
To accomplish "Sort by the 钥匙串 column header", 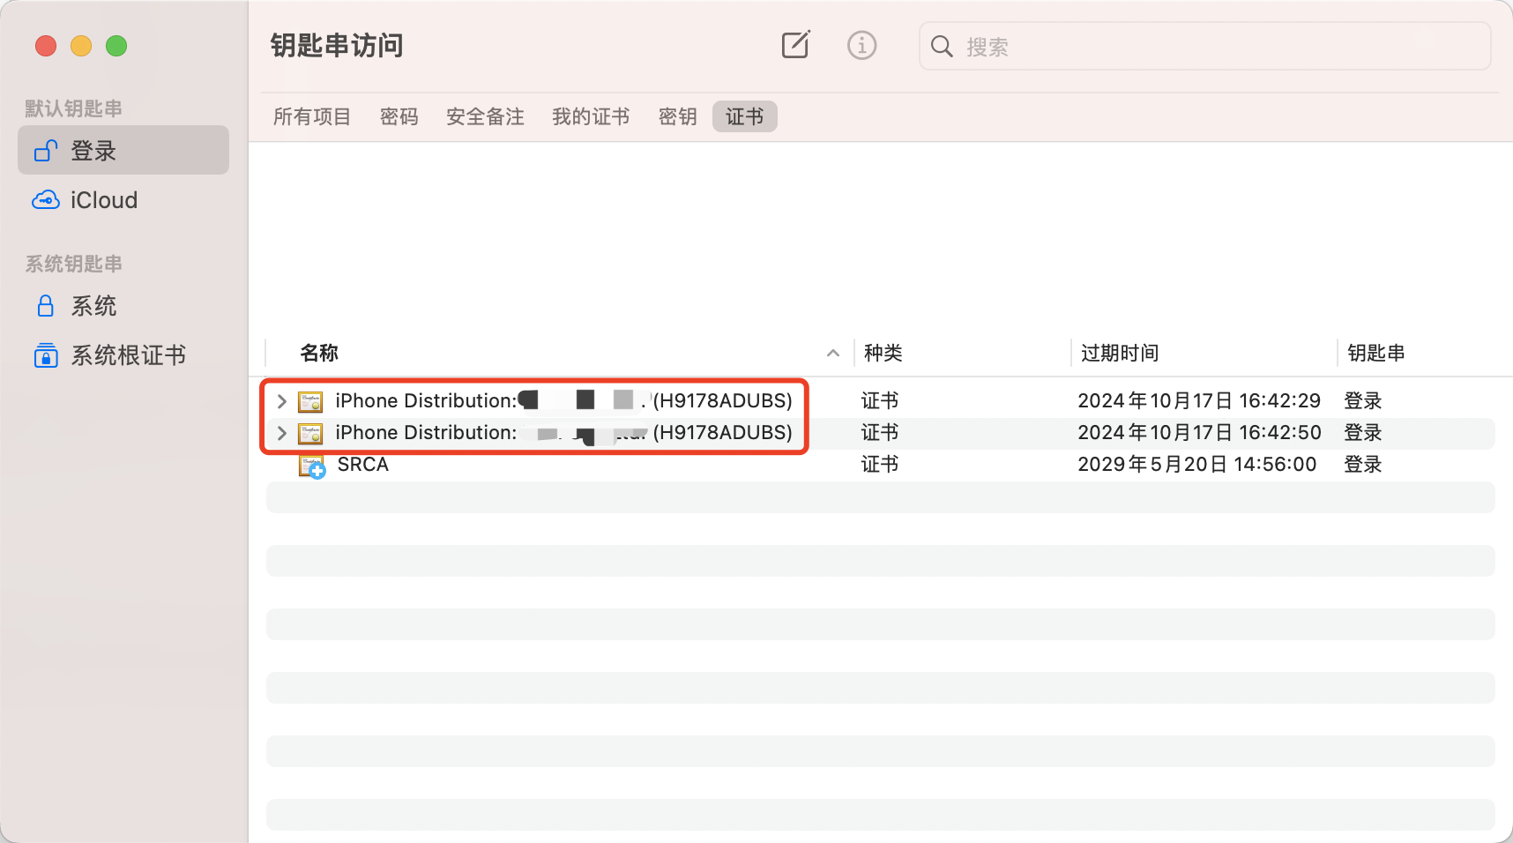I will (x=1376, y=353).
